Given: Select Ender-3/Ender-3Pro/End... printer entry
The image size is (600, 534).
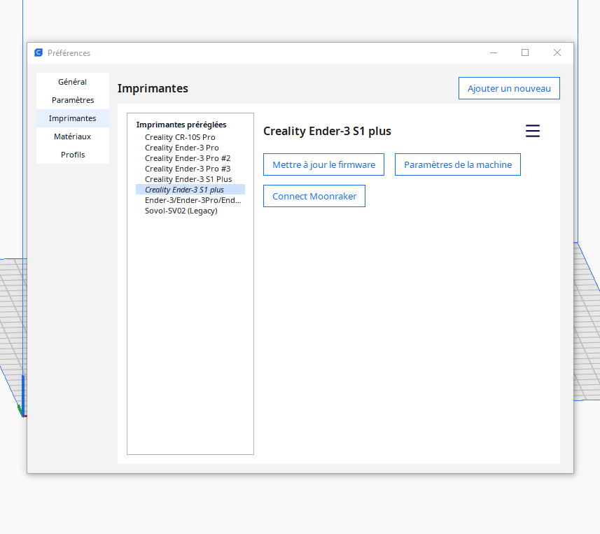Looking at the screenshot, I should pos(190,200).
